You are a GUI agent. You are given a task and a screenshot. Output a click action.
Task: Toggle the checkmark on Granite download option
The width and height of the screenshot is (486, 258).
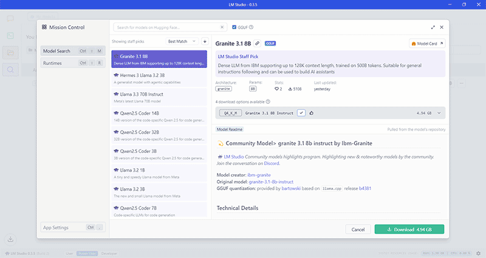pos(301,113)
